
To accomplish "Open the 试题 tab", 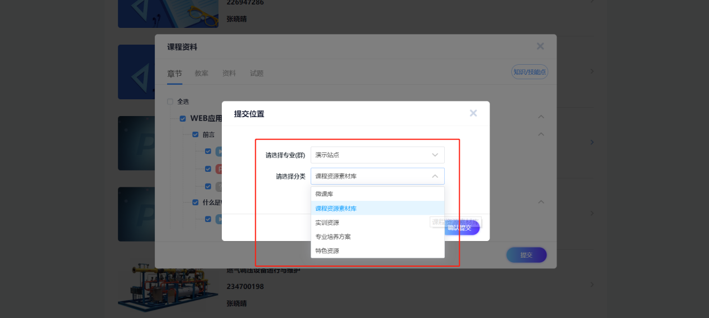I will [x=256, y=73].
